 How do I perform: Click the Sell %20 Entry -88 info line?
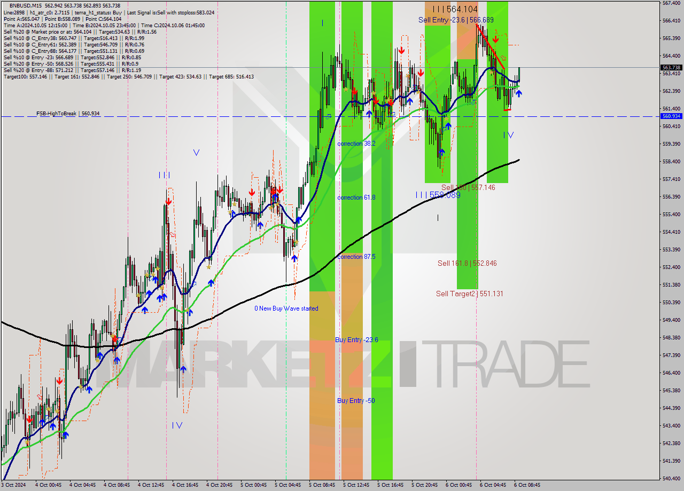tap(72, 70)
